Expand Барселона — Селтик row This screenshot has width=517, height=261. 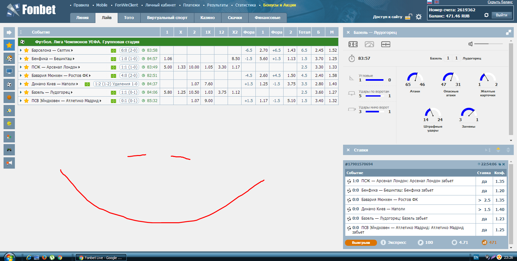pyautogui.click(x=21, y=50)
